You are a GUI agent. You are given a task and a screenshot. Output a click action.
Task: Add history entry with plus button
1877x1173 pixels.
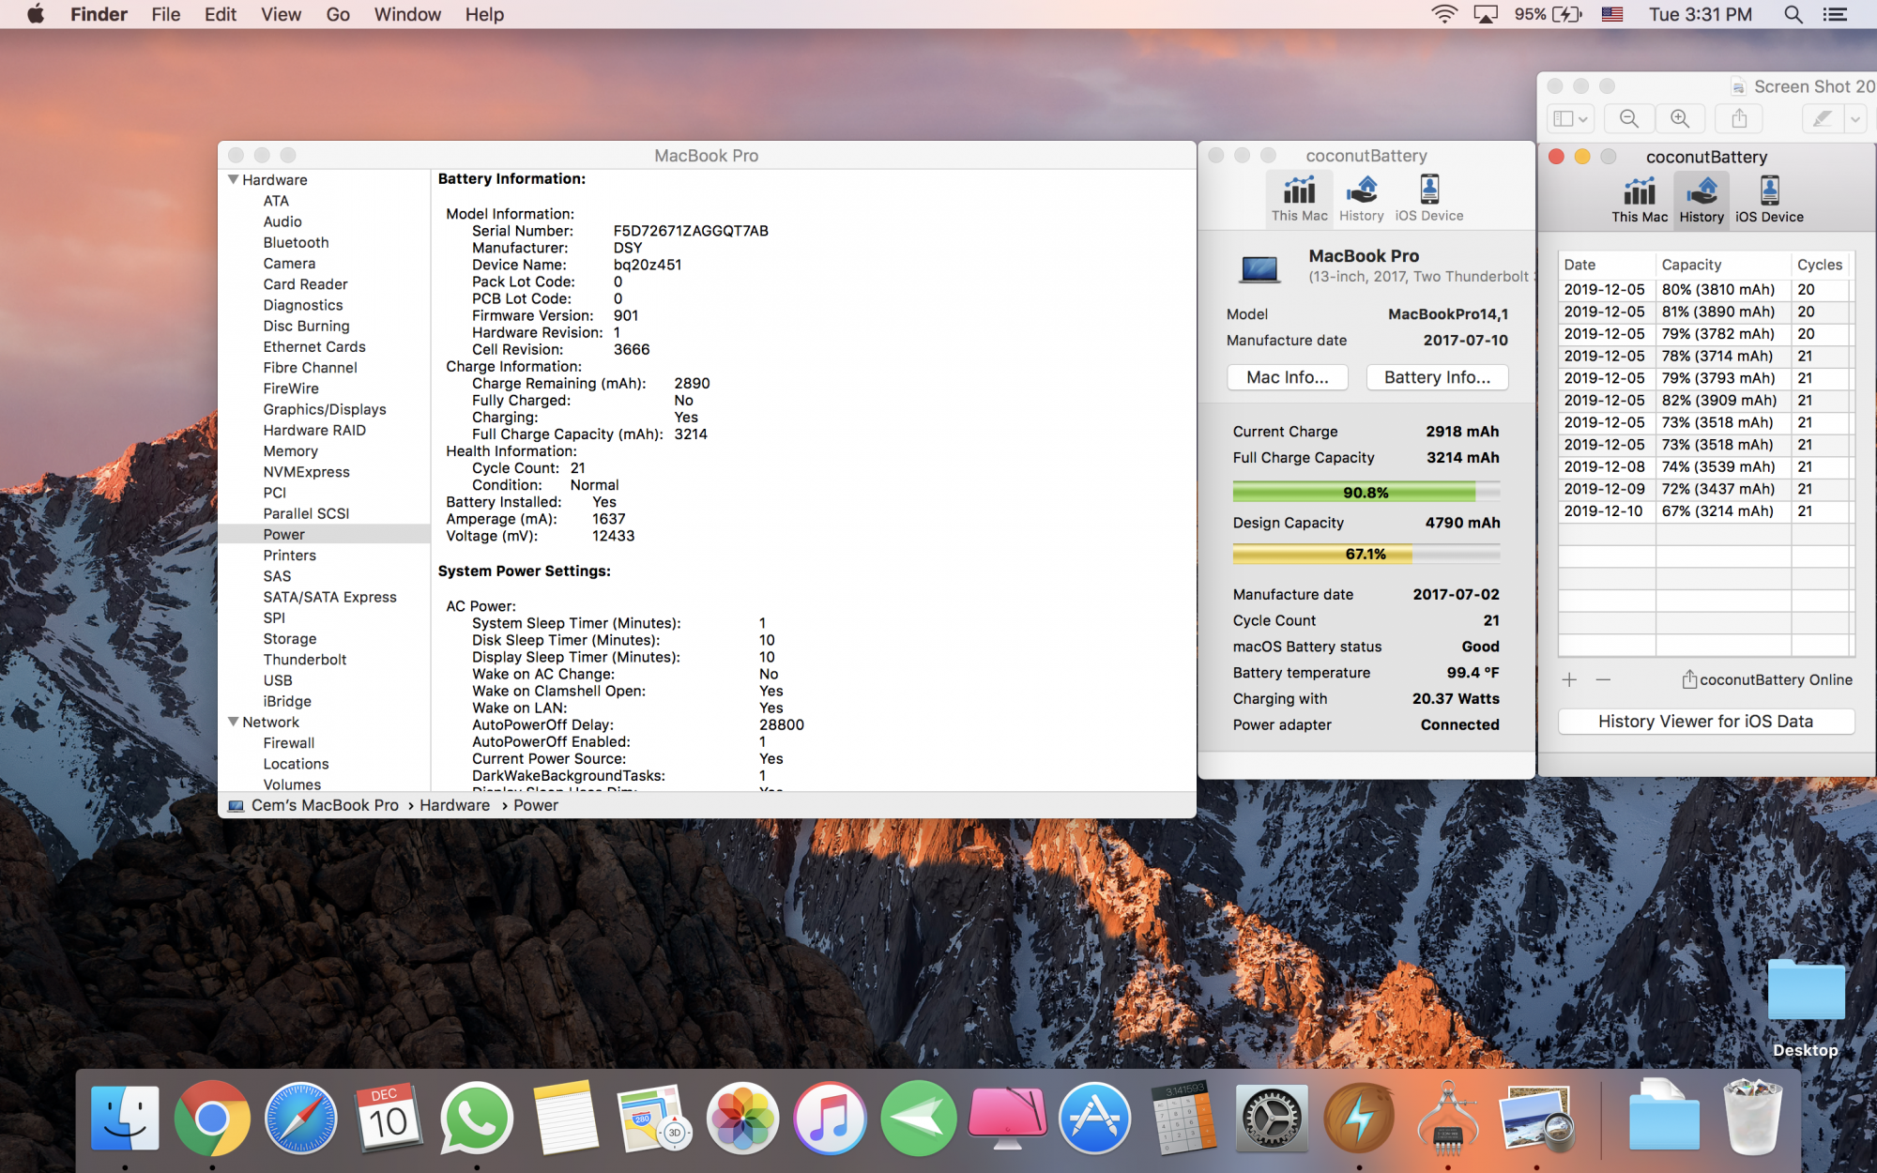pos(1569,679)
